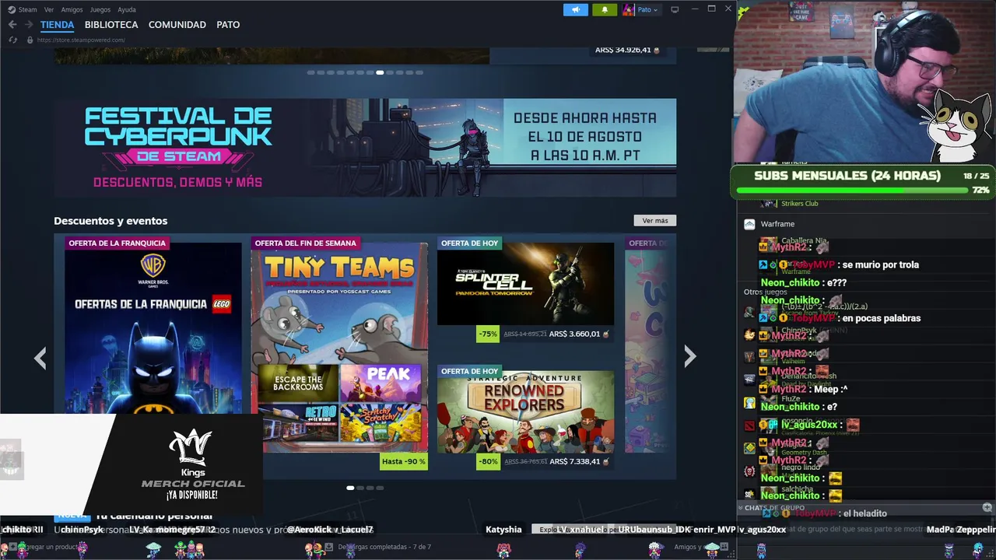Click the Ver más button

coord(655,221)
